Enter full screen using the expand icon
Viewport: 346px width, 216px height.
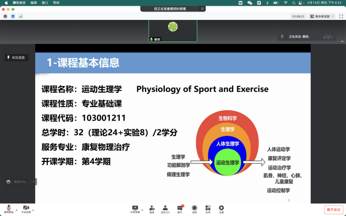(x=340, y=16)
